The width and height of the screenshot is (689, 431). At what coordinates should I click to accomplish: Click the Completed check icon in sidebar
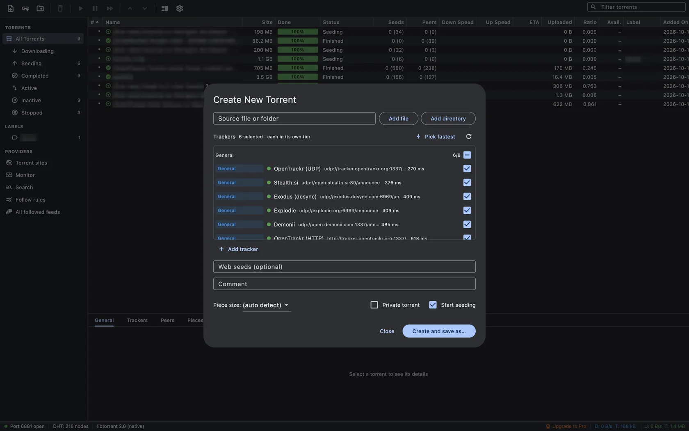click(x=15, y=76)
